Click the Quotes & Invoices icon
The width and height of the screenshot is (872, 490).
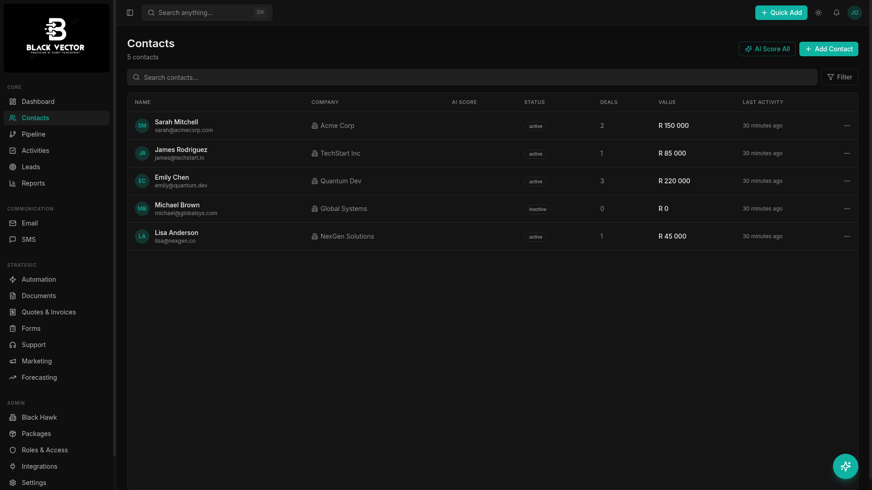click(13, 312)
